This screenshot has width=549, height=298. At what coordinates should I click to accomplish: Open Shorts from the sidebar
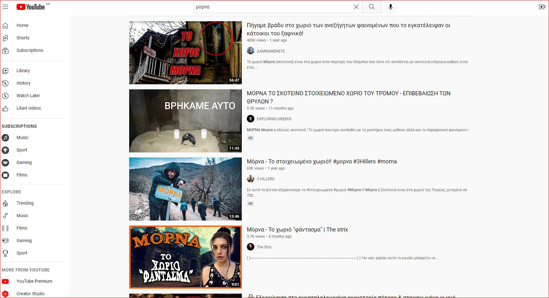point(23,38)
